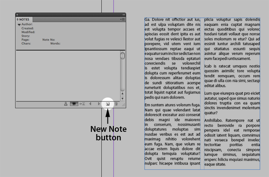Click the Modified: label
This screenshot has height=177, width=269.
[x=28, y=32]
